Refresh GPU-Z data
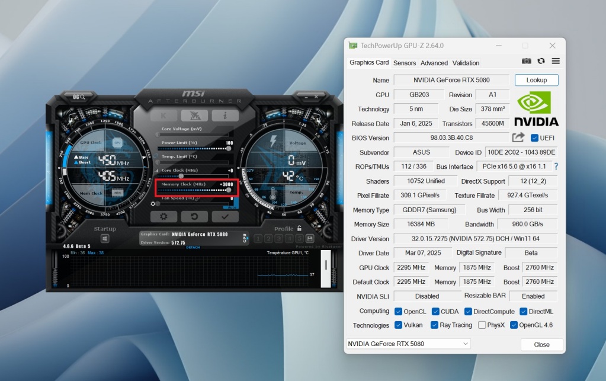 click(541, 61)
